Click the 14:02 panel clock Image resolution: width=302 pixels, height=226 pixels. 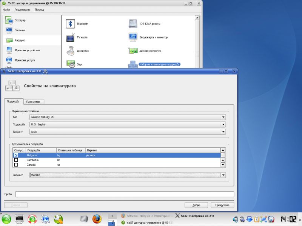pos(288,219)
